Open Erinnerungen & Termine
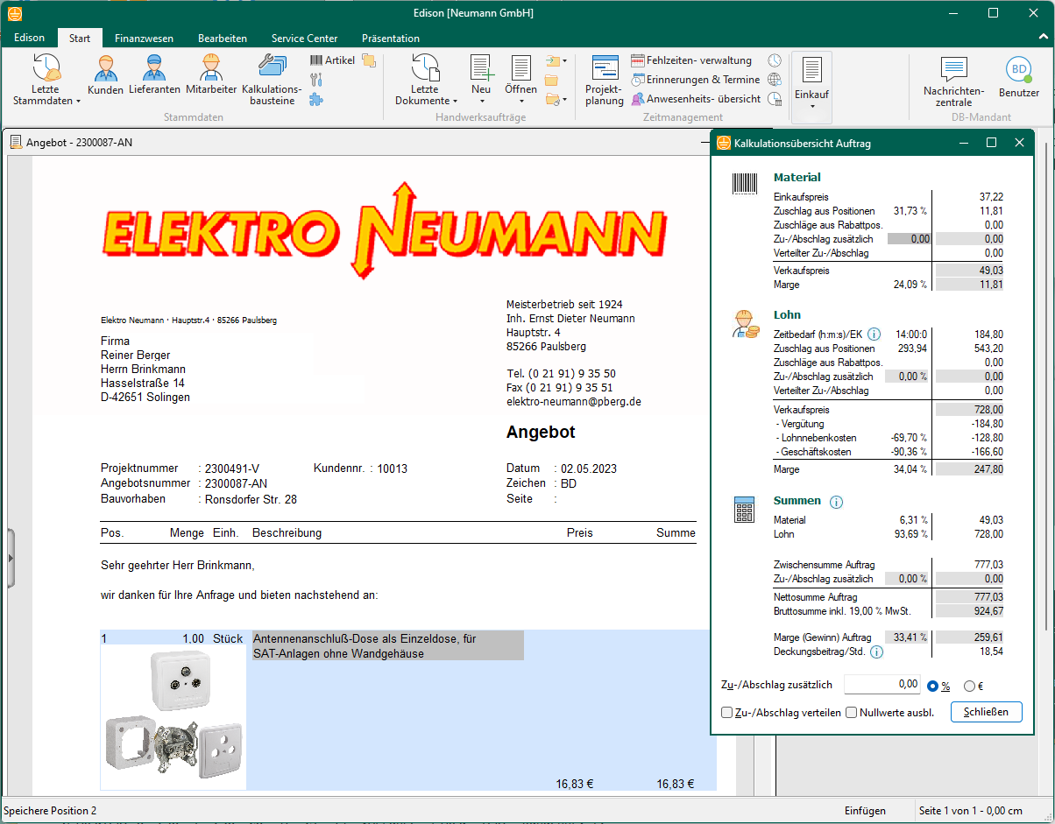The image size is (1055, 824). (695, 80)
